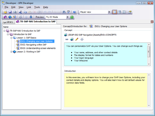The image size is (155, 116).
Task: Click the Save All toolbar icon
Action: (x=15, y=12)
